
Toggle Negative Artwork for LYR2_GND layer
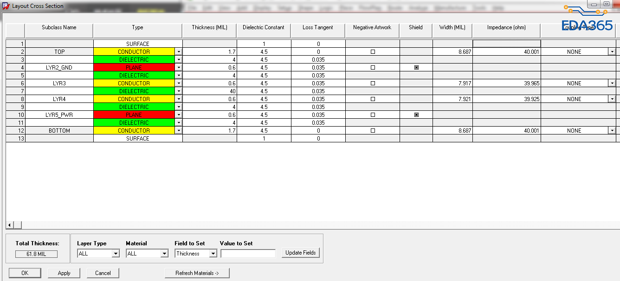click(x=373, y=68)
